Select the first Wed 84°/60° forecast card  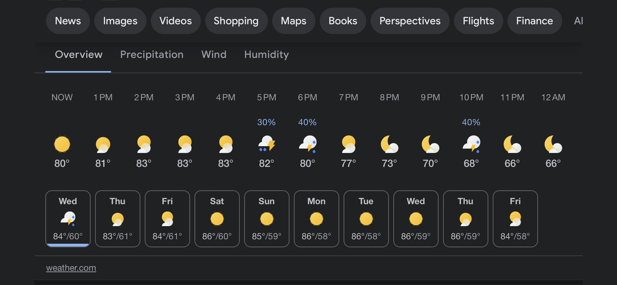tap(68, 219)
